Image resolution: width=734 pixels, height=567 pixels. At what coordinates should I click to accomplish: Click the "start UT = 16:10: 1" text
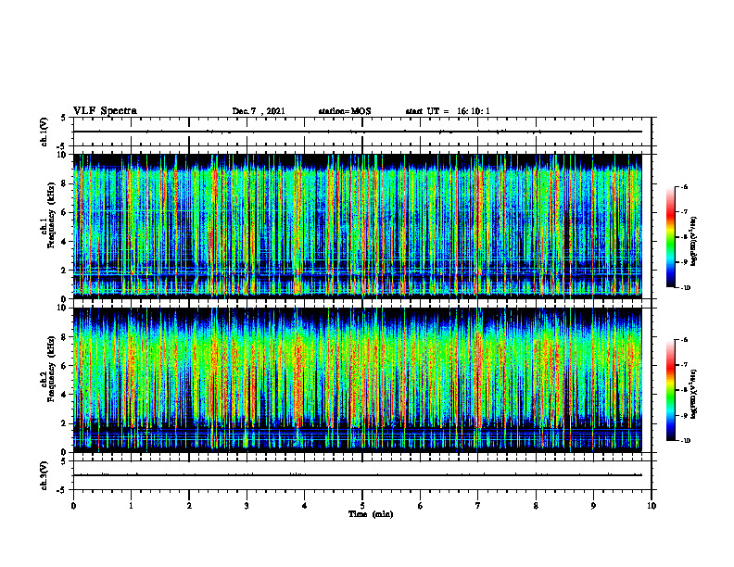coord(448,111)
